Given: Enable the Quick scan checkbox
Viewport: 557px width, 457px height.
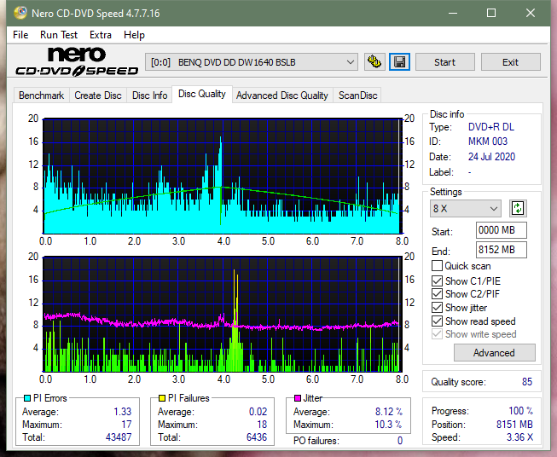Looking at the screenshot, I should coord(437,266).
